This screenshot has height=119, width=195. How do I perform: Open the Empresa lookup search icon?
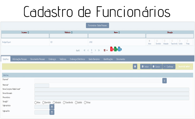pyautogui.click(x=164, y=81)
